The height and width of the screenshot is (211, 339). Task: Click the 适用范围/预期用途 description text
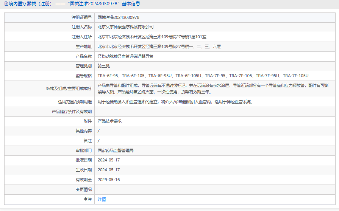tap(175, 102)
